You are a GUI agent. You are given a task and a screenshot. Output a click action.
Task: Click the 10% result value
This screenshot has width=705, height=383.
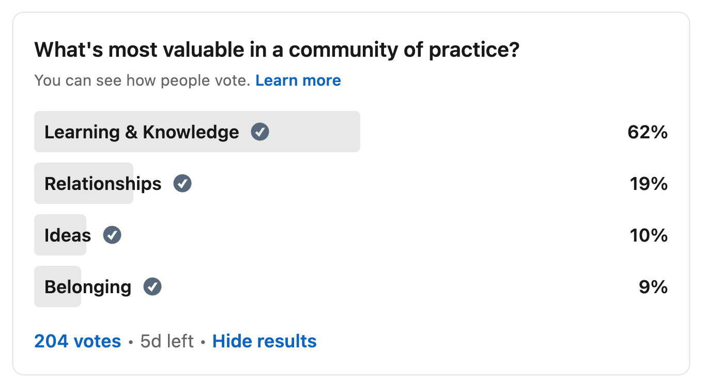click(649, 236)
